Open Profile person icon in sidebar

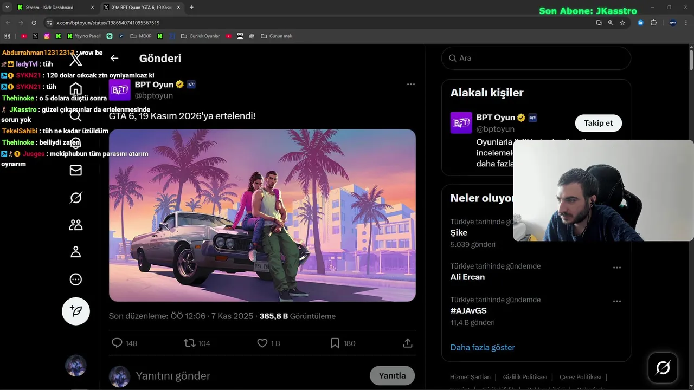point(76,252)
